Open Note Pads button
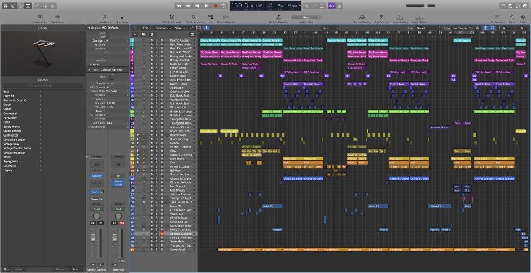The width and height of the screenshot is (531, 273). [x=511, y=6]
